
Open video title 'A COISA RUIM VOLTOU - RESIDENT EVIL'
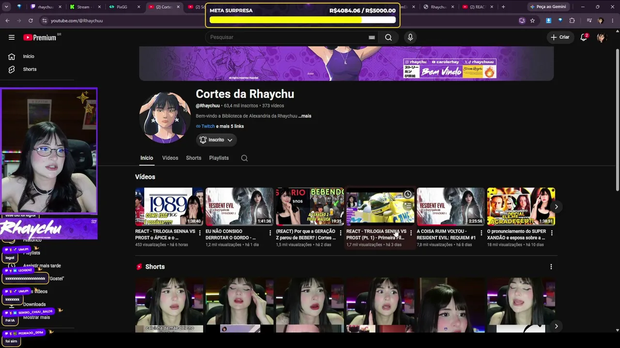(446, 234)
